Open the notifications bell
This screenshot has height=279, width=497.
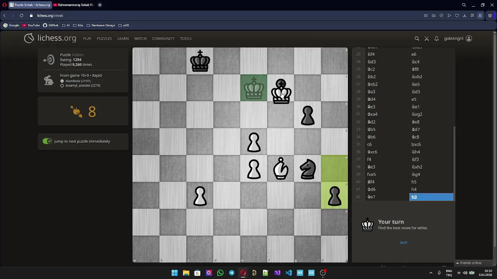point(436,38)
